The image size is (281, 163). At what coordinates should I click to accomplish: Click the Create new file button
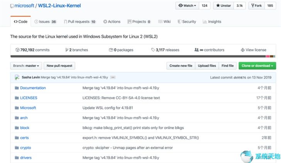click(x=181, y=66)
